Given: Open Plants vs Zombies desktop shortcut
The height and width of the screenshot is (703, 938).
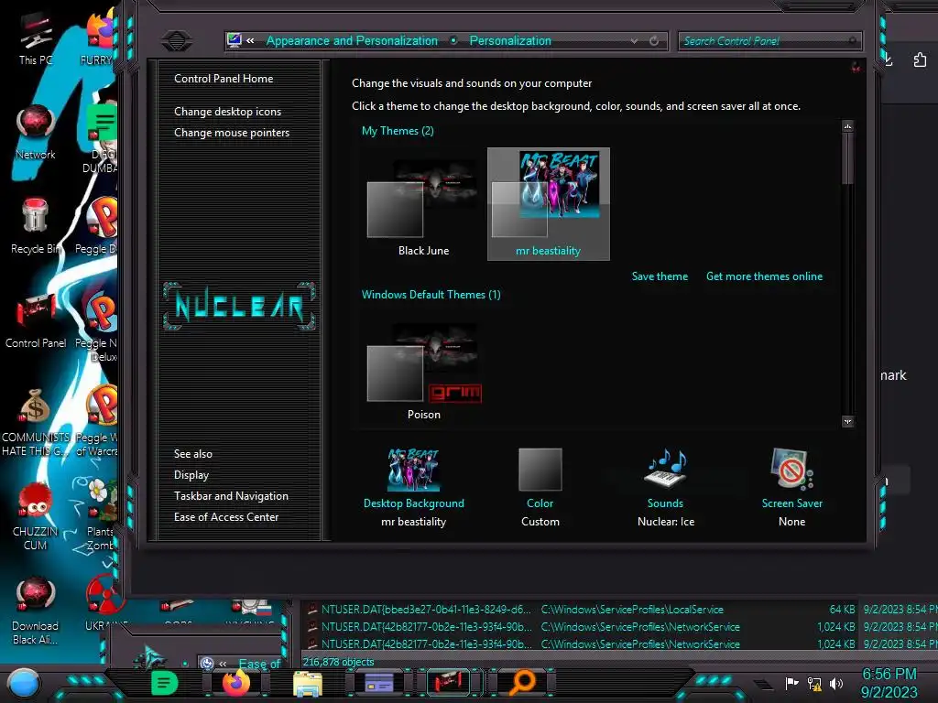Looking at the screenshot, I should tap(100, 514).
